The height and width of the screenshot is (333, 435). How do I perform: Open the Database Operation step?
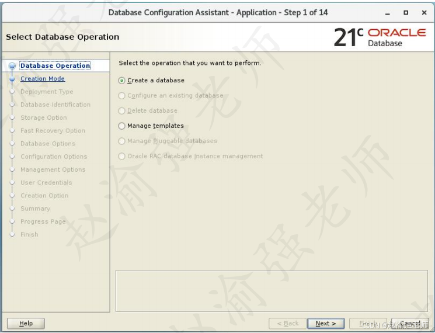coord(55,65)
